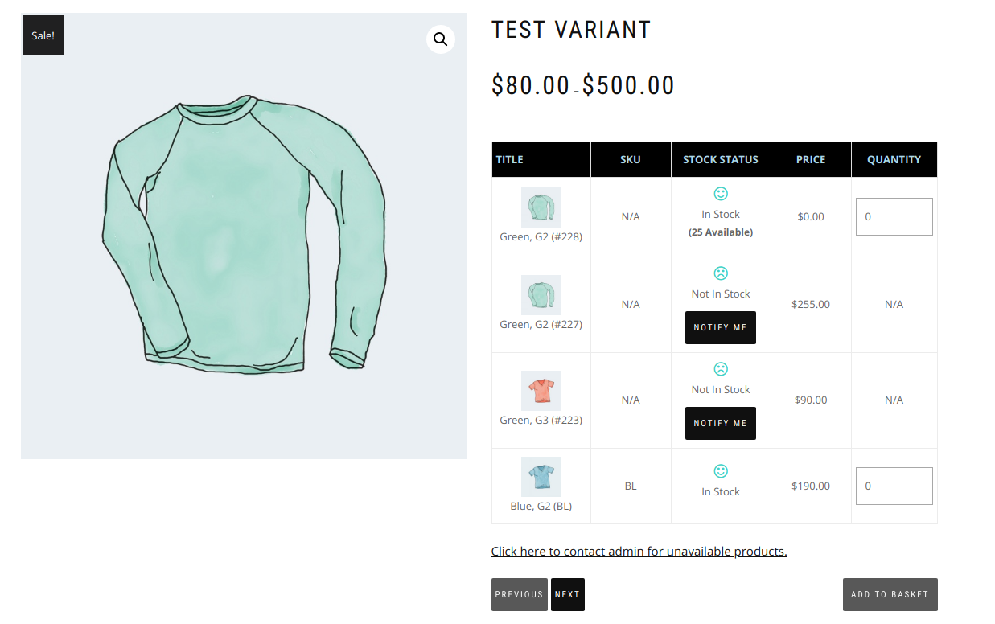Go to the Next page of variants
Viewport: 995px width, 624px height.
tap(567, 594)
